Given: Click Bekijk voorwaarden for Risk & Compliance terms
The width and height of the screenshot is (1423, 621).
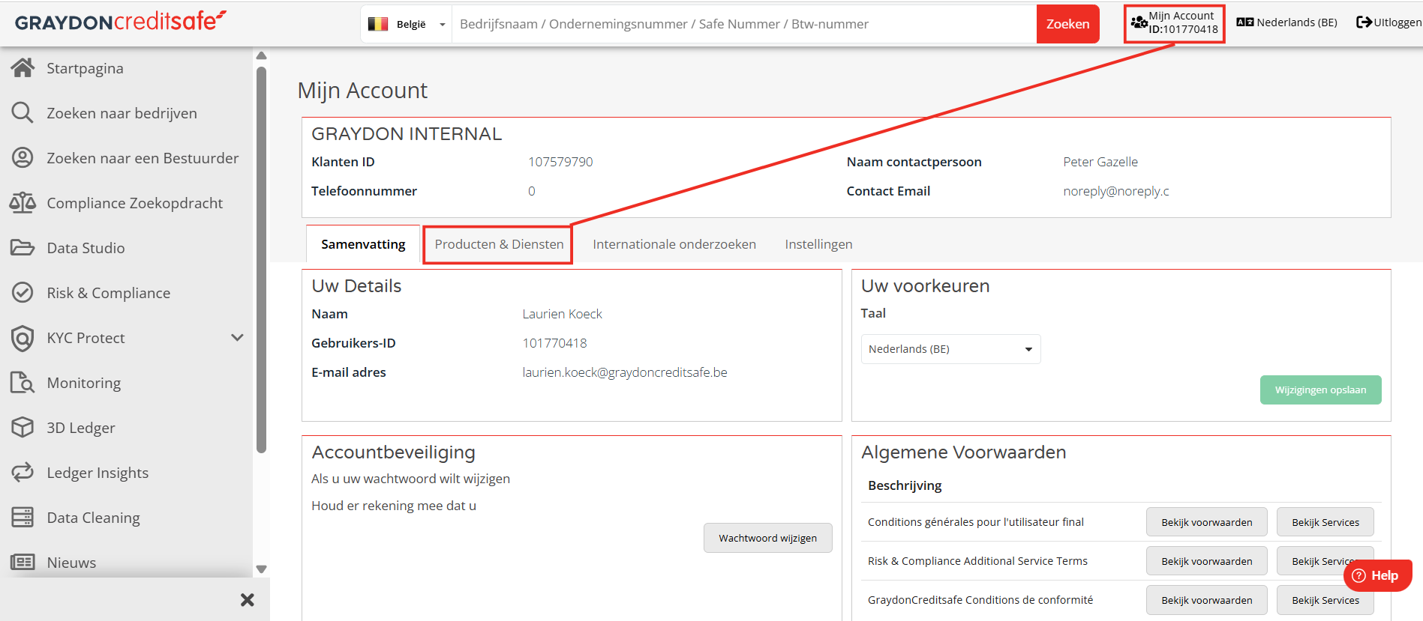Looking at the screenshot, I should point(1206,561).
